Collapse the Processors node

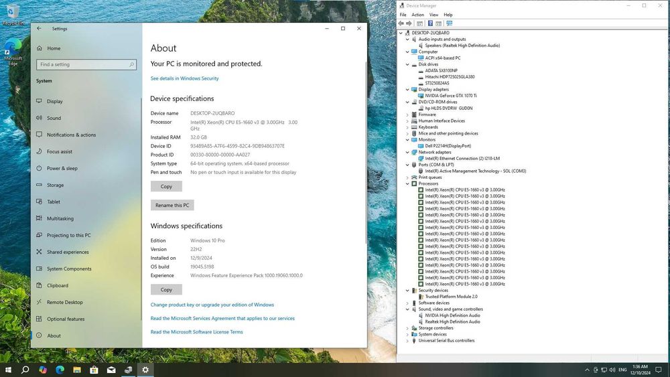407,183
